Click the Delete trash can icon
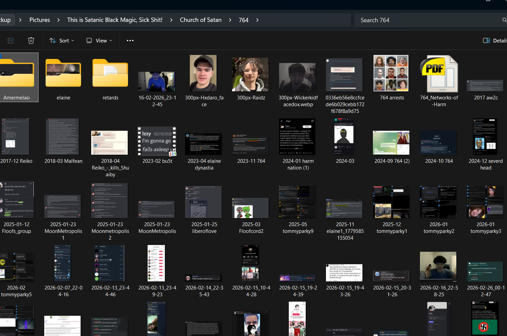 (31, 40)
